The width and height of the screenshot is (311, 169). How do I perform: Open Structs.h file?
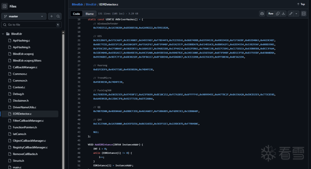click(x=19, y=161)
